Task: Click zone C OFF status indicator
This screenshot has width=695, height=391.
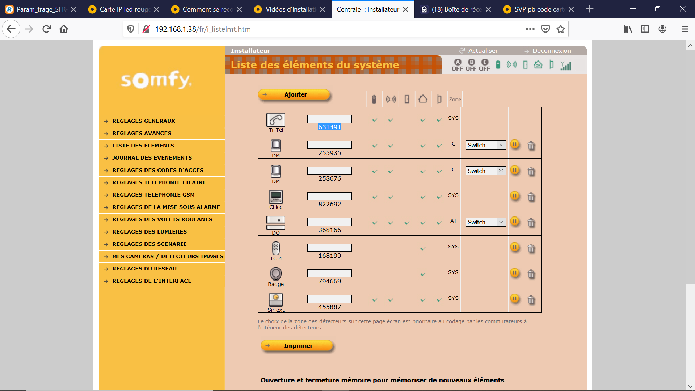Action: [x=484, y=65]
